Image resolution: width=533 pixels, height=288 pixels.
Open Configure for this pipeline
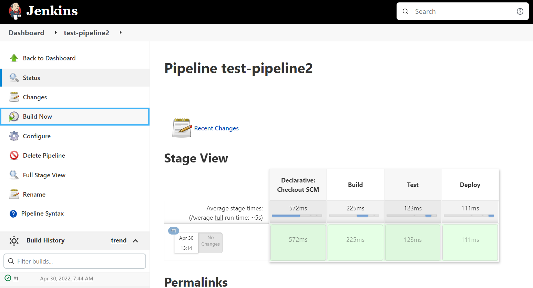click(x=75, y=136)
